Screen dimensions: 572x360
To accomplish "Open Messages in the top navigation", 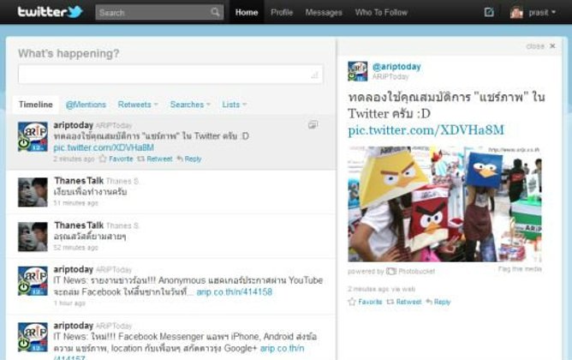I will pos(324,12).
